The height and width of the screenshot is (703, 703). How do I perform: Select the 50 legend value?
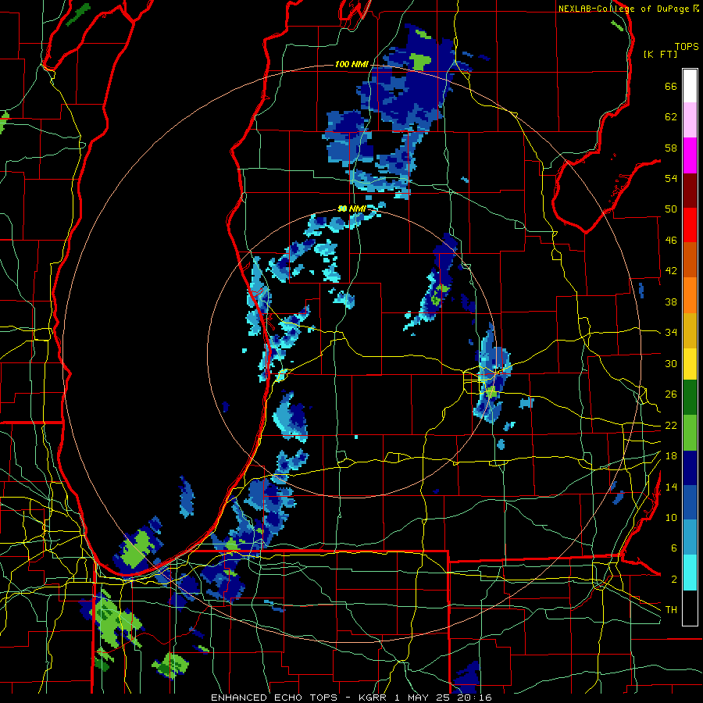[x=671, y=209]
